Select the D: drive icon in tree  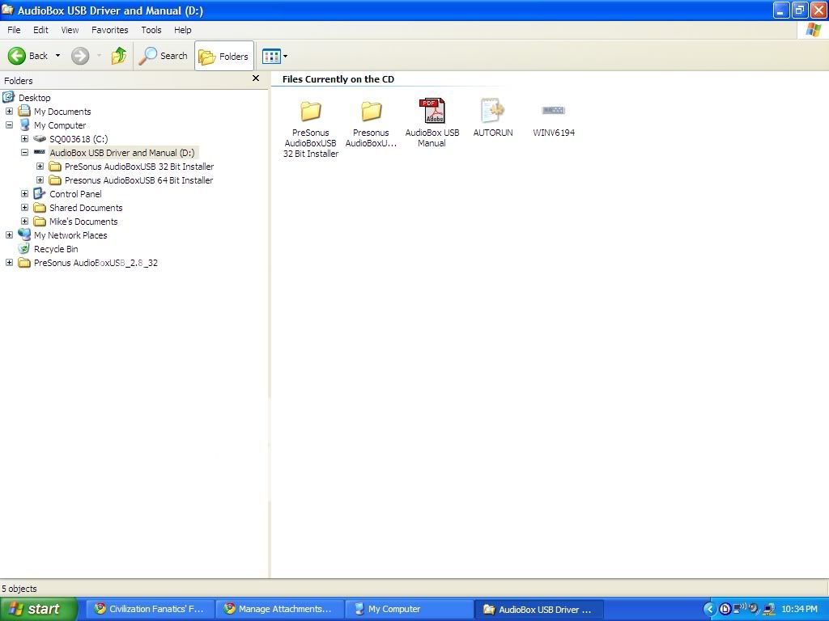click(x=40, y=152)
